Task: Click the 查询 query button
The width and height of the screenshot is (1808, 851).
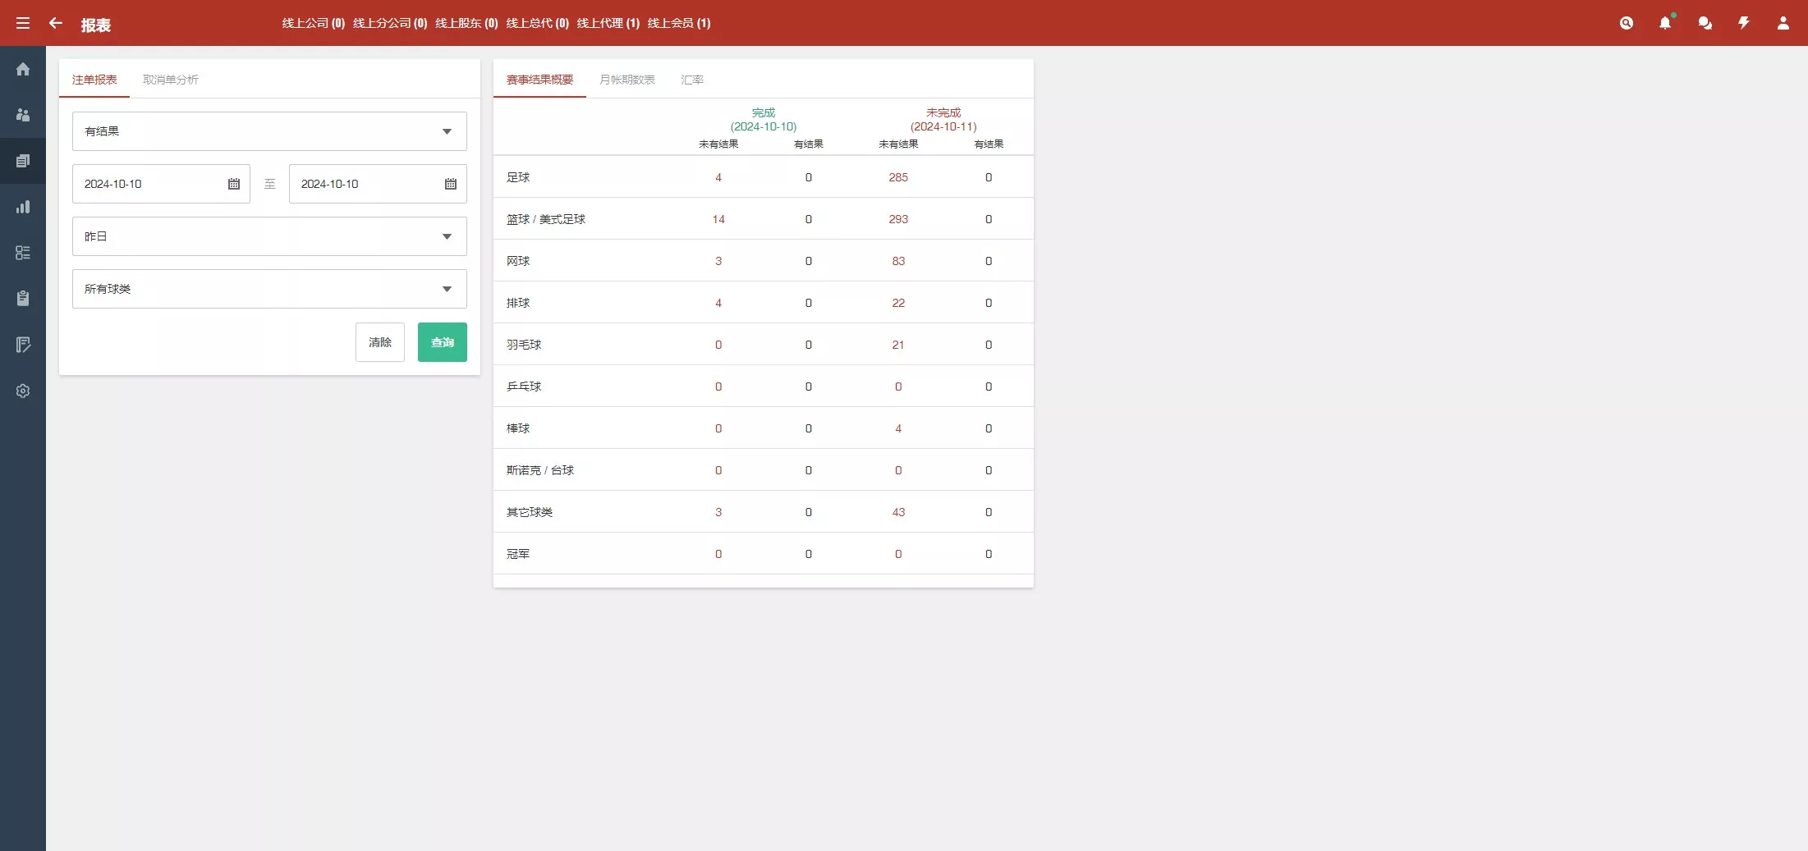Action: click(x=442, y=342)
